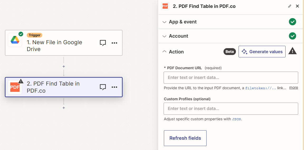This screenshot has width=304, height=150.
Task: Open comments on New File in Google Drive step
Action: point(103,43)
